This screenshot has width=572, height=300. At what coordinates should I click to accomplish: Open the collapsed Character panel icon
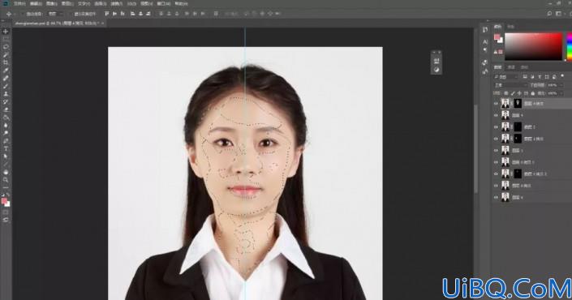coord(485,42)
